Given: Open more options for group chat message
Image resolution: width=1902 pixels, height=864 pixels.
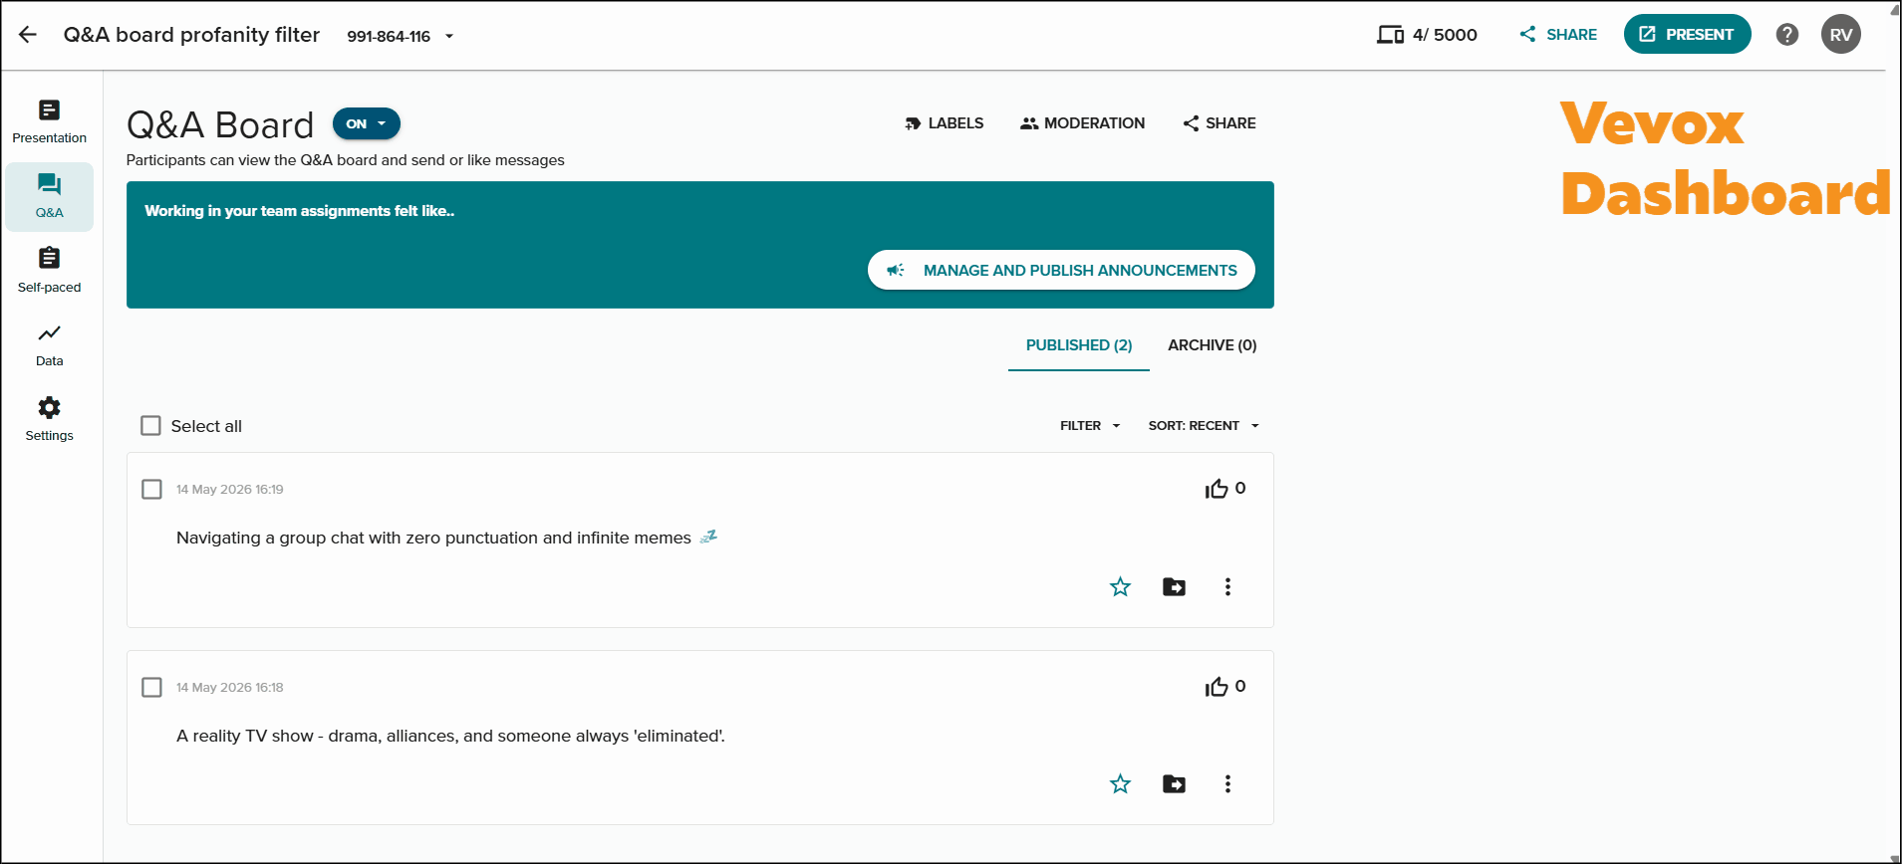Looking at the screenshot, I should (1227, 587).
